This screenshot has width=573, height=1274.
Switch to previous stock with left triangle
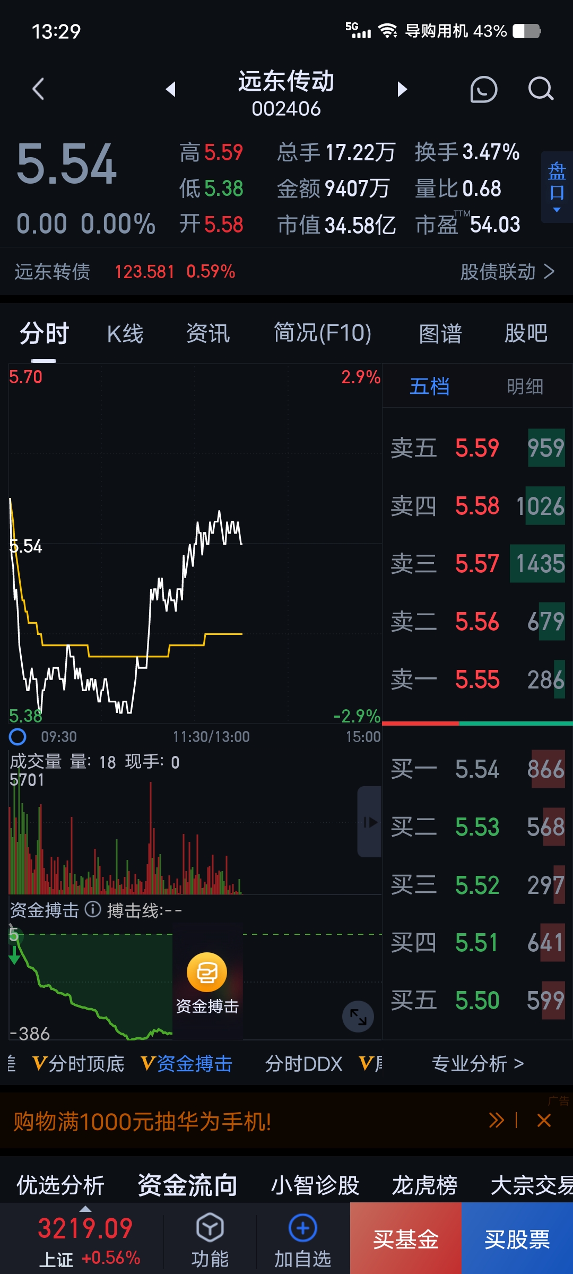coord(170,89)
